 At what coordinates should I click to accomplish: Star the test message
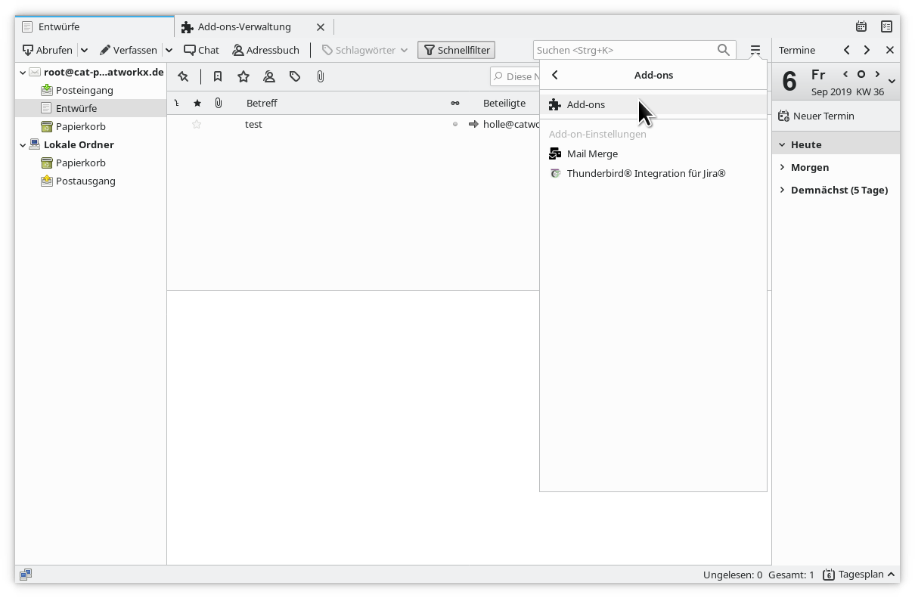[x=197, y=124]
